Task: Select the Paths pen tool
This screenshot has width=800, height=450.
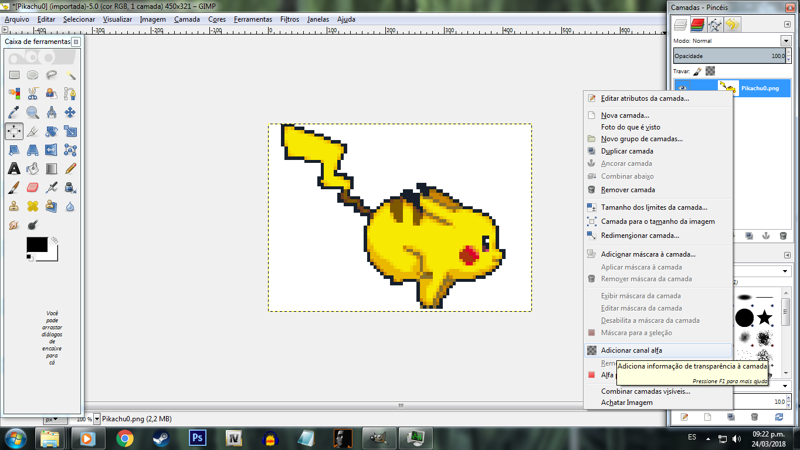Action: click(x=70, y=94)
